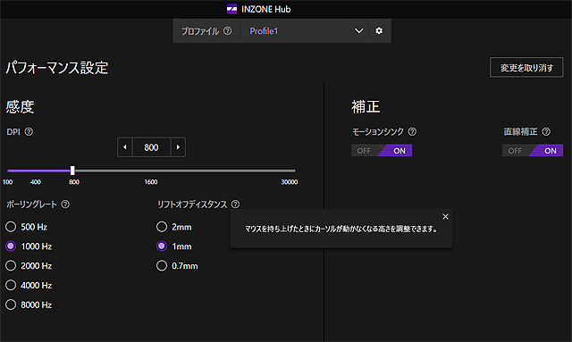The image size is (572, 342).
Task: Click the tooltip text about cursor height
Action: coord(341,229)
